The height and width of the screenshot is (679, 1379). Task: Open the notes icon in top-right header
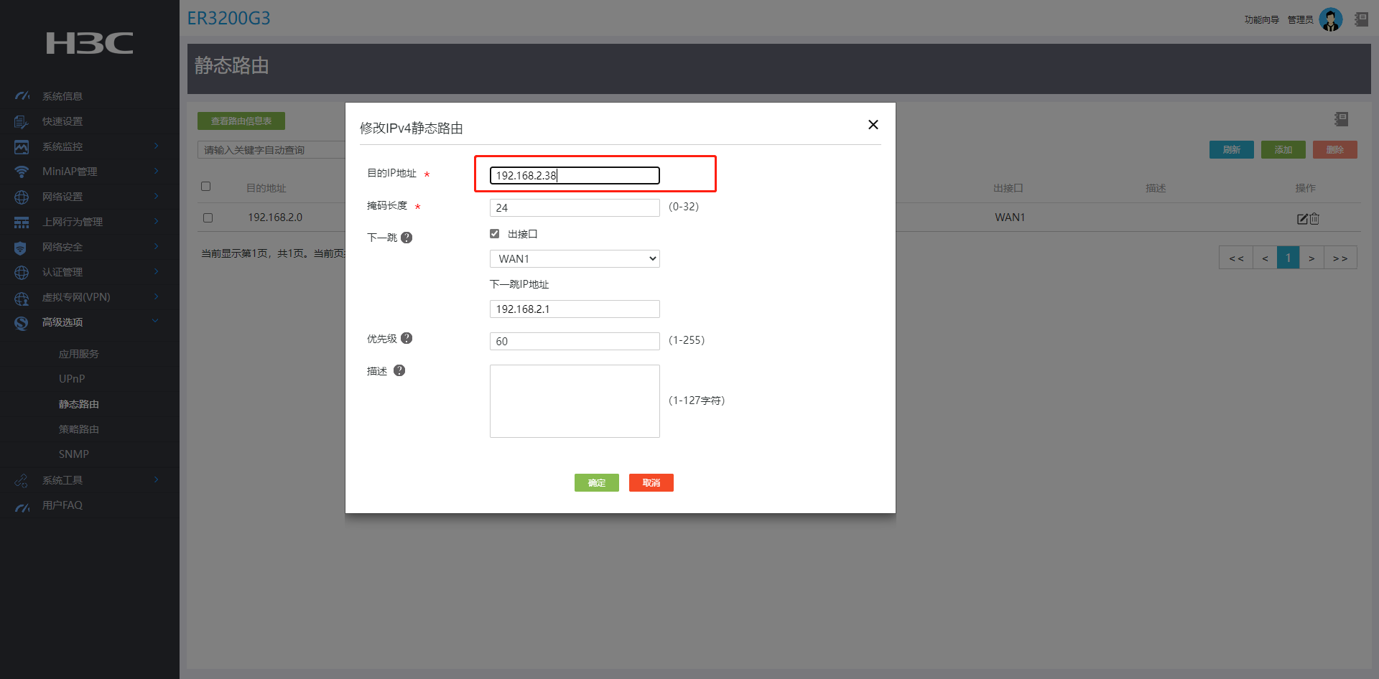[x=1361, y=19]
